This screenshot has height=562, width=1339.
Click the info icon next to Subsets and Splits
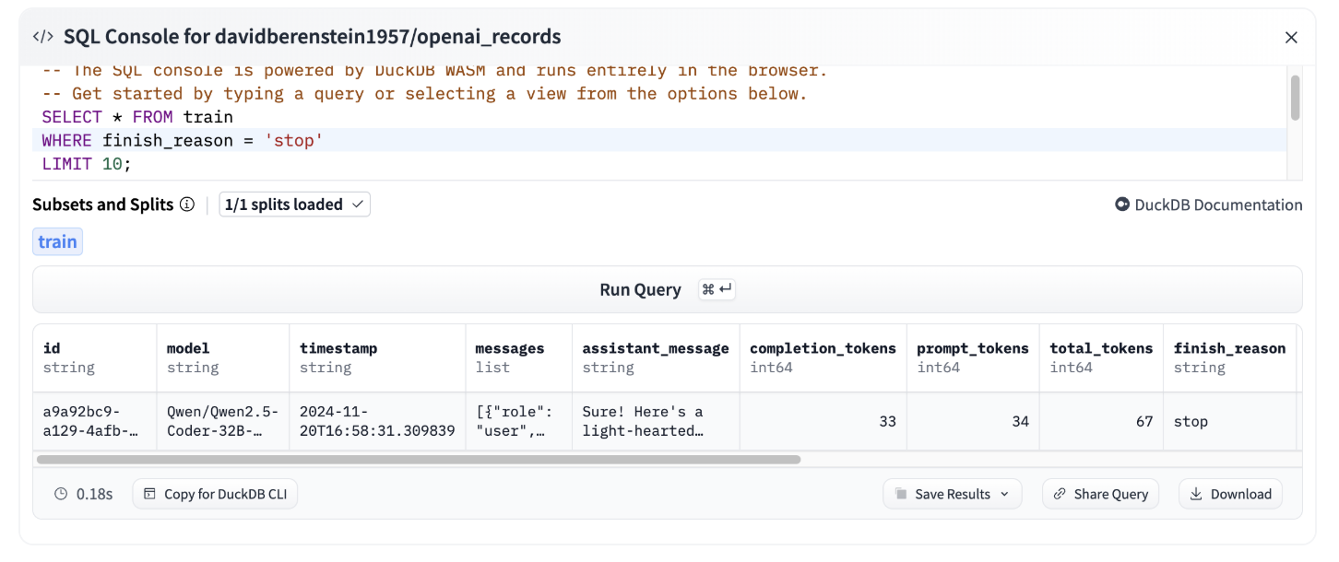[187, 205]
